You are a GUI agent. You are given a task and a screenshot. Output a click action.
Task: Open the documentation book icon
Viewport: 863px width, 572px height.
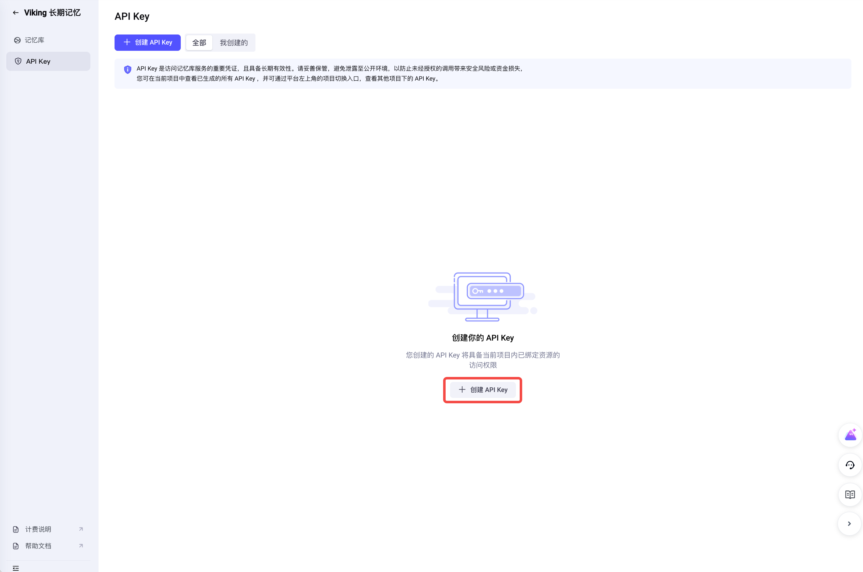pos(850,494)
